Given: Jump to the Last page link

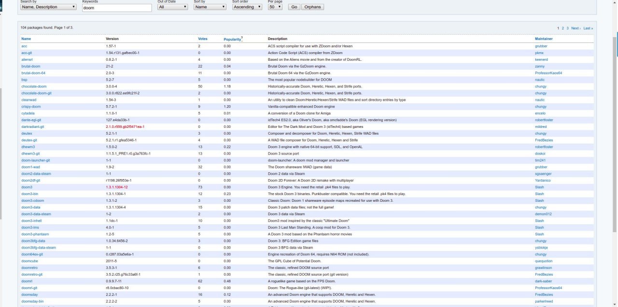Looking at the screenshot, I should click(588, 28).
